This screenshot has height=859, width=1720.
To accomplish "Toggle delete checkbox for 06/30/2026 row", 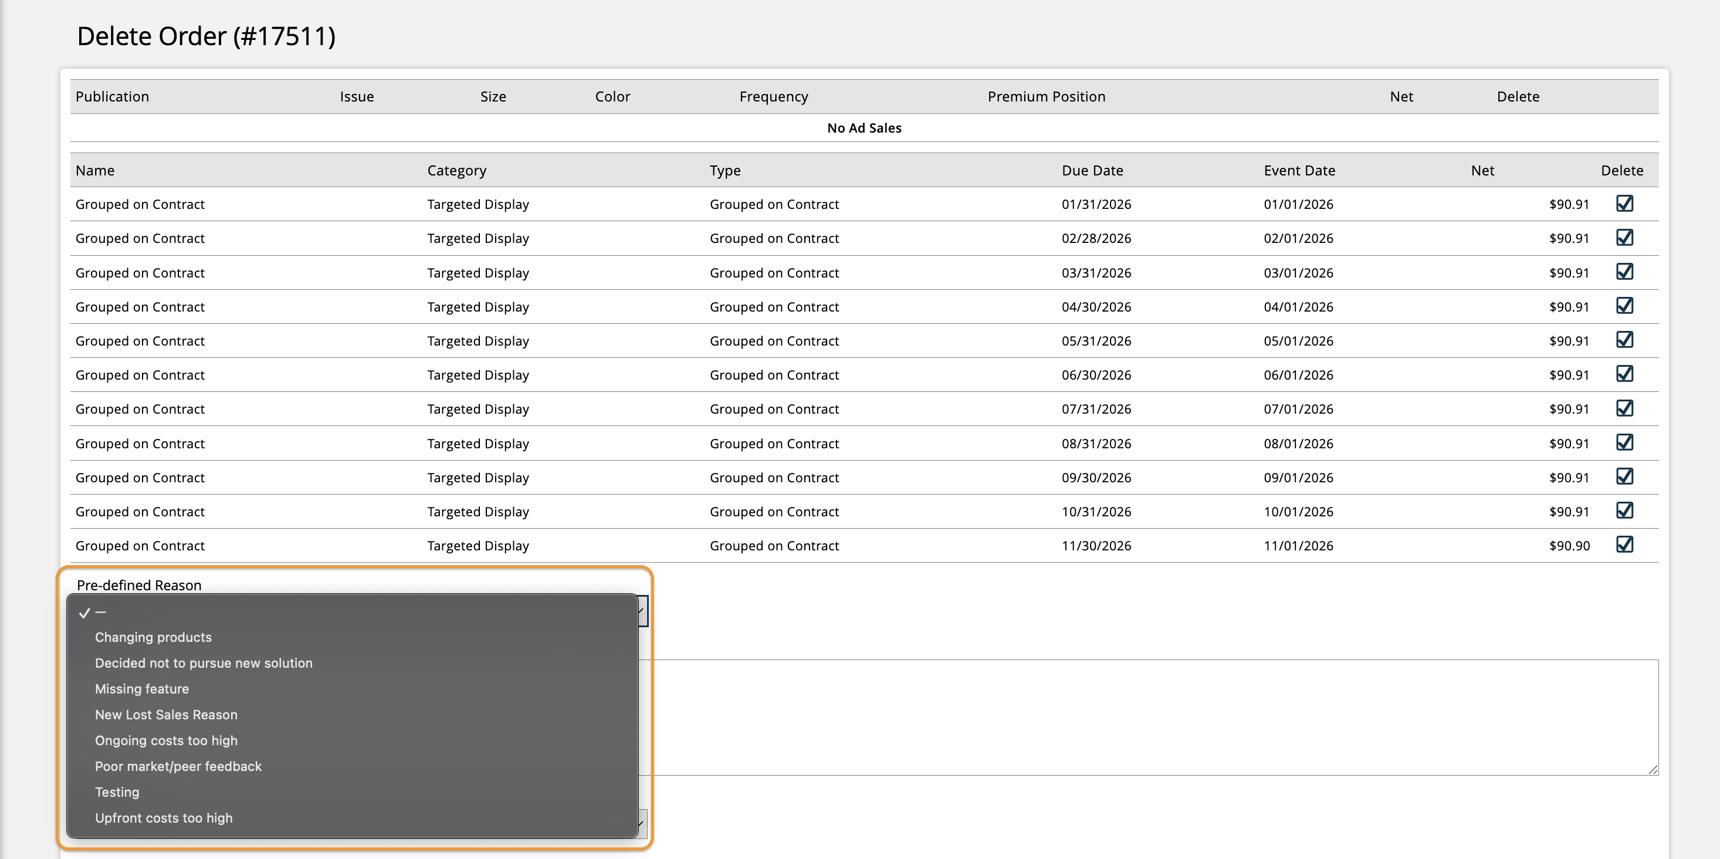I will coord(1624,374).
